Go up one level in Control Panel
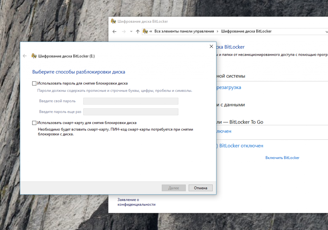The image size is (328, 230). (138, 32)
